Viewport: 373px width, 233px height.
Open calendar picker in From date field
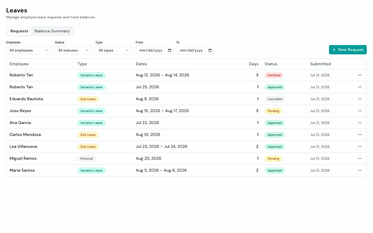tap(170, 50)
